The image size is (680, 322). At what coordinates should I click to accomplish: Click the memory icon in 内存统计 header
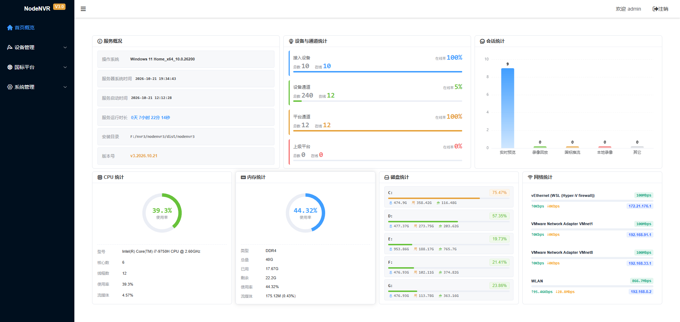point(243,177)
